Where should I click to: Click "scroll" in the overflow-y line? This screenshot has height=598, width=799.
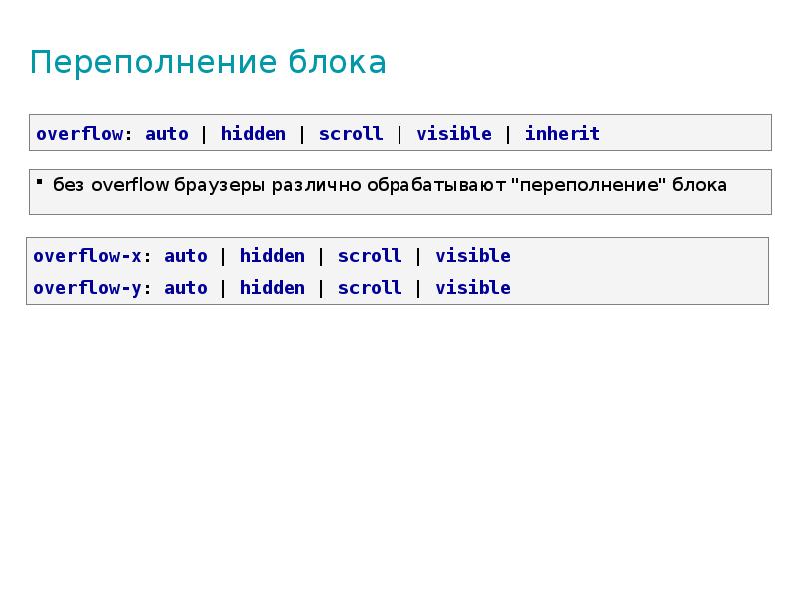click(370, 288)
